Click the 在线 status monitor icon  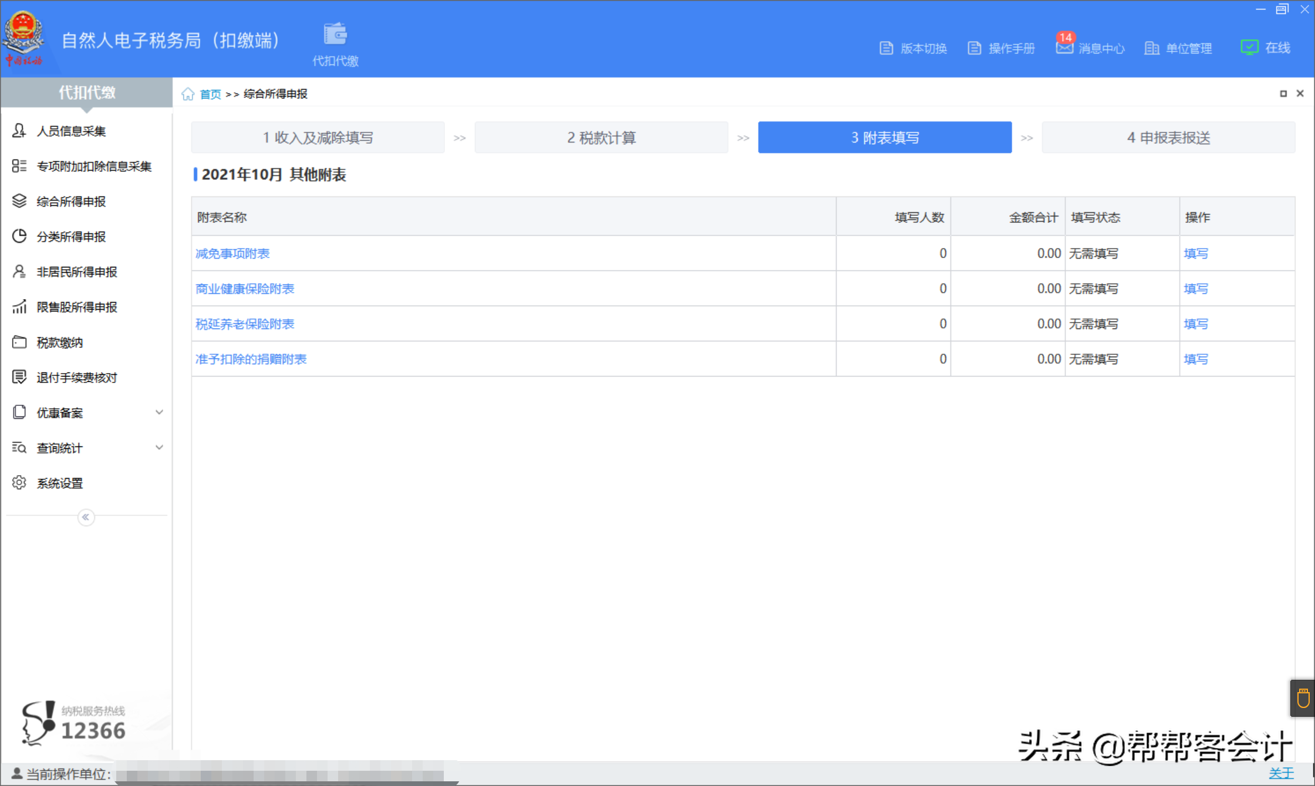tap(1249, 48)
